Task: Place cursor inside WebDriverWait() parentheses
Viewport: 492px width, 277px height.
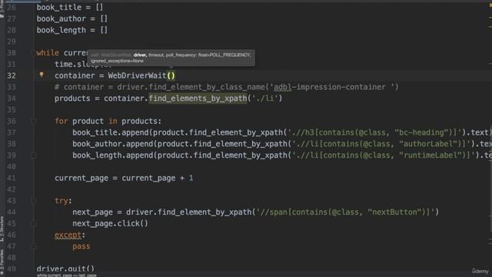Action: tap(171, 75)
